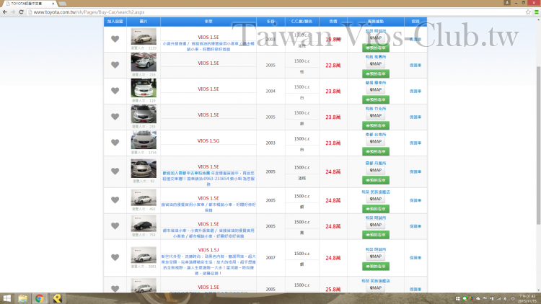Viewport: 541px width, 304px height.
Task: Click the vertical page scrollbar thumb
Action: pos(538,145)
